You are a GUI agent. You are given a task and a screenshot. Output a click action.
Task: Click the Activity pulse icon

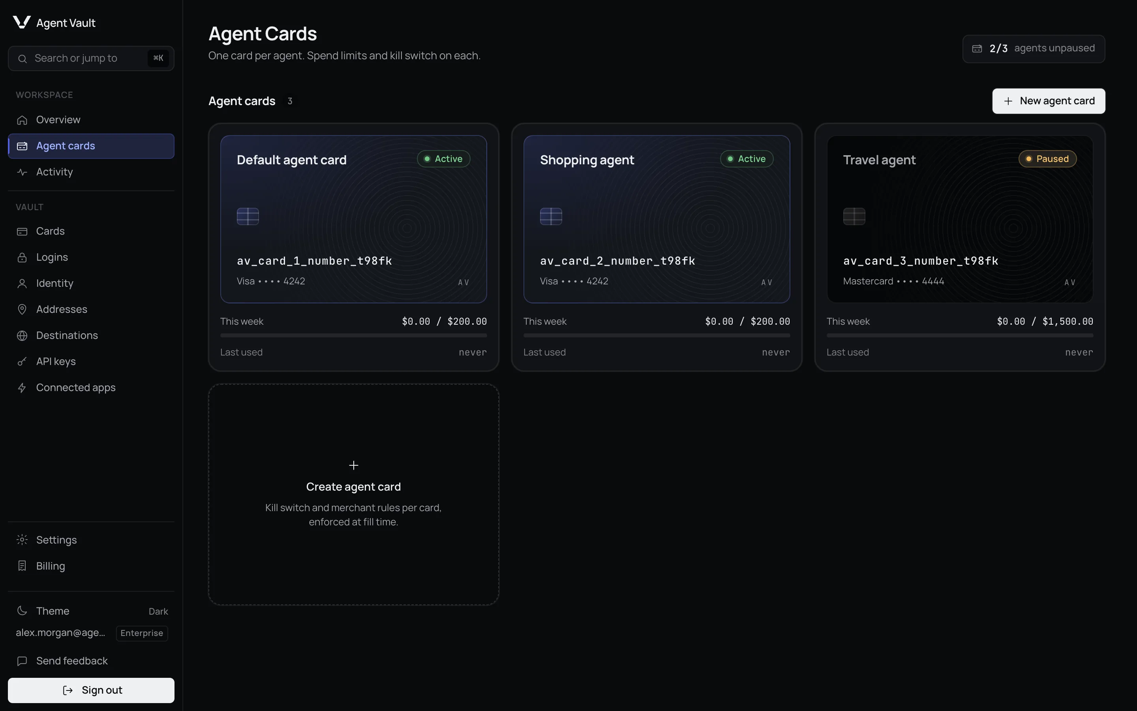coord(22,172)
